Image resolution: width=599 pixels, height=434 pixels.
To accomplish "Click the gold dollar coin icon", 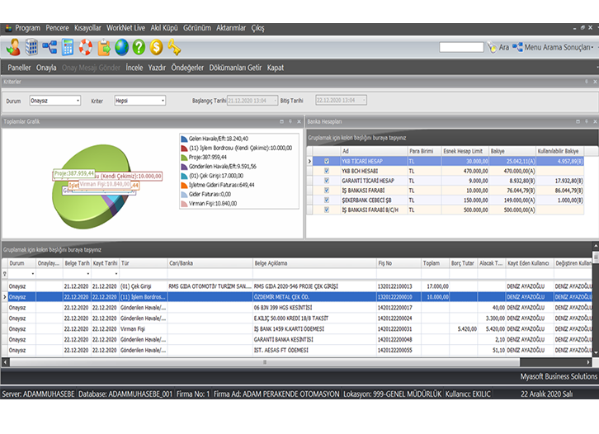I will click(x=156, y=47).
